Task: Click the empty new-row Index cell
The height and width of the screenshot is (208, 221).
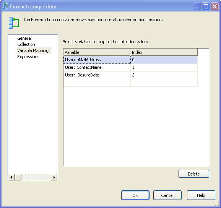Action: (x=164, y=83)
